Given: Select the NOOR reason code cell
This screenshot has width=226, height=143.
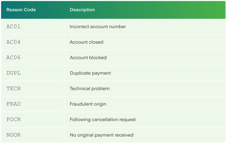Looking at the screenshot, I should tap(14, 135).
